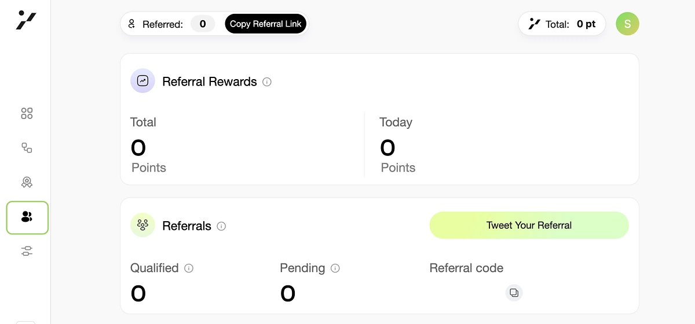Click the app logo in sidebar top
Image resolution: width=695 pixels, height=324 pixels.
[x=26, y=20]
